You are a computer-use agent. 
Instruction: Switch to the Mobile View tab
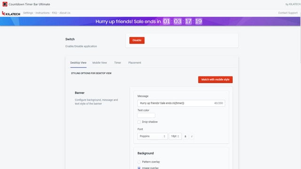tap(100, 62)
